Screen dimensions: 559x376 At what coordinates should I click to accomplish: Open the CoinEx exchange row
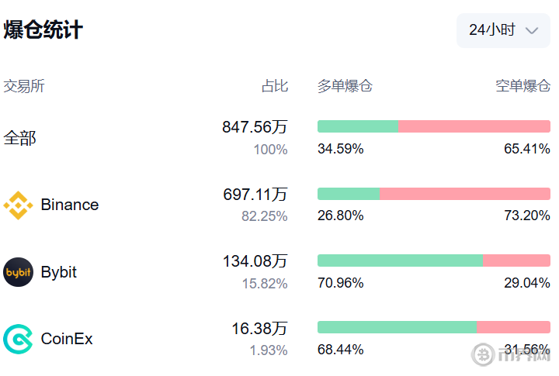tap(276, 339)
